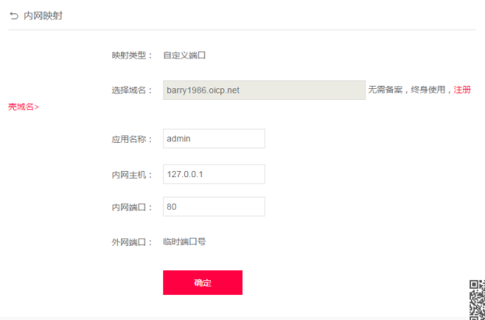Click the 内网映射 page title
The height and width of the screenshot is (320, 485).
(x=43, y=15)
